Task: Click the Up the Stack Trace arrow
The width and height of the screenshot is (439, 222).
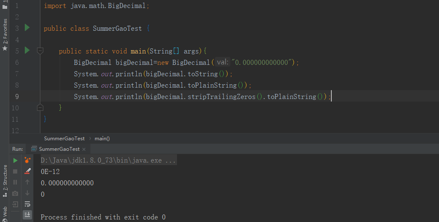Action: pos(27,182)
